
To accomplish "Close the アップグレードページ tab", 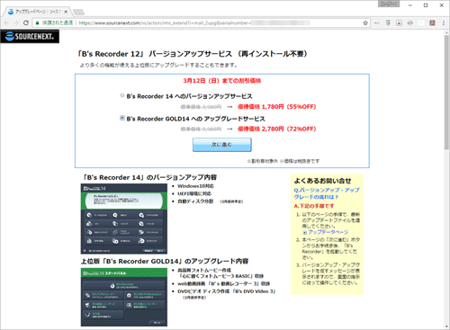I will [66, 12].
